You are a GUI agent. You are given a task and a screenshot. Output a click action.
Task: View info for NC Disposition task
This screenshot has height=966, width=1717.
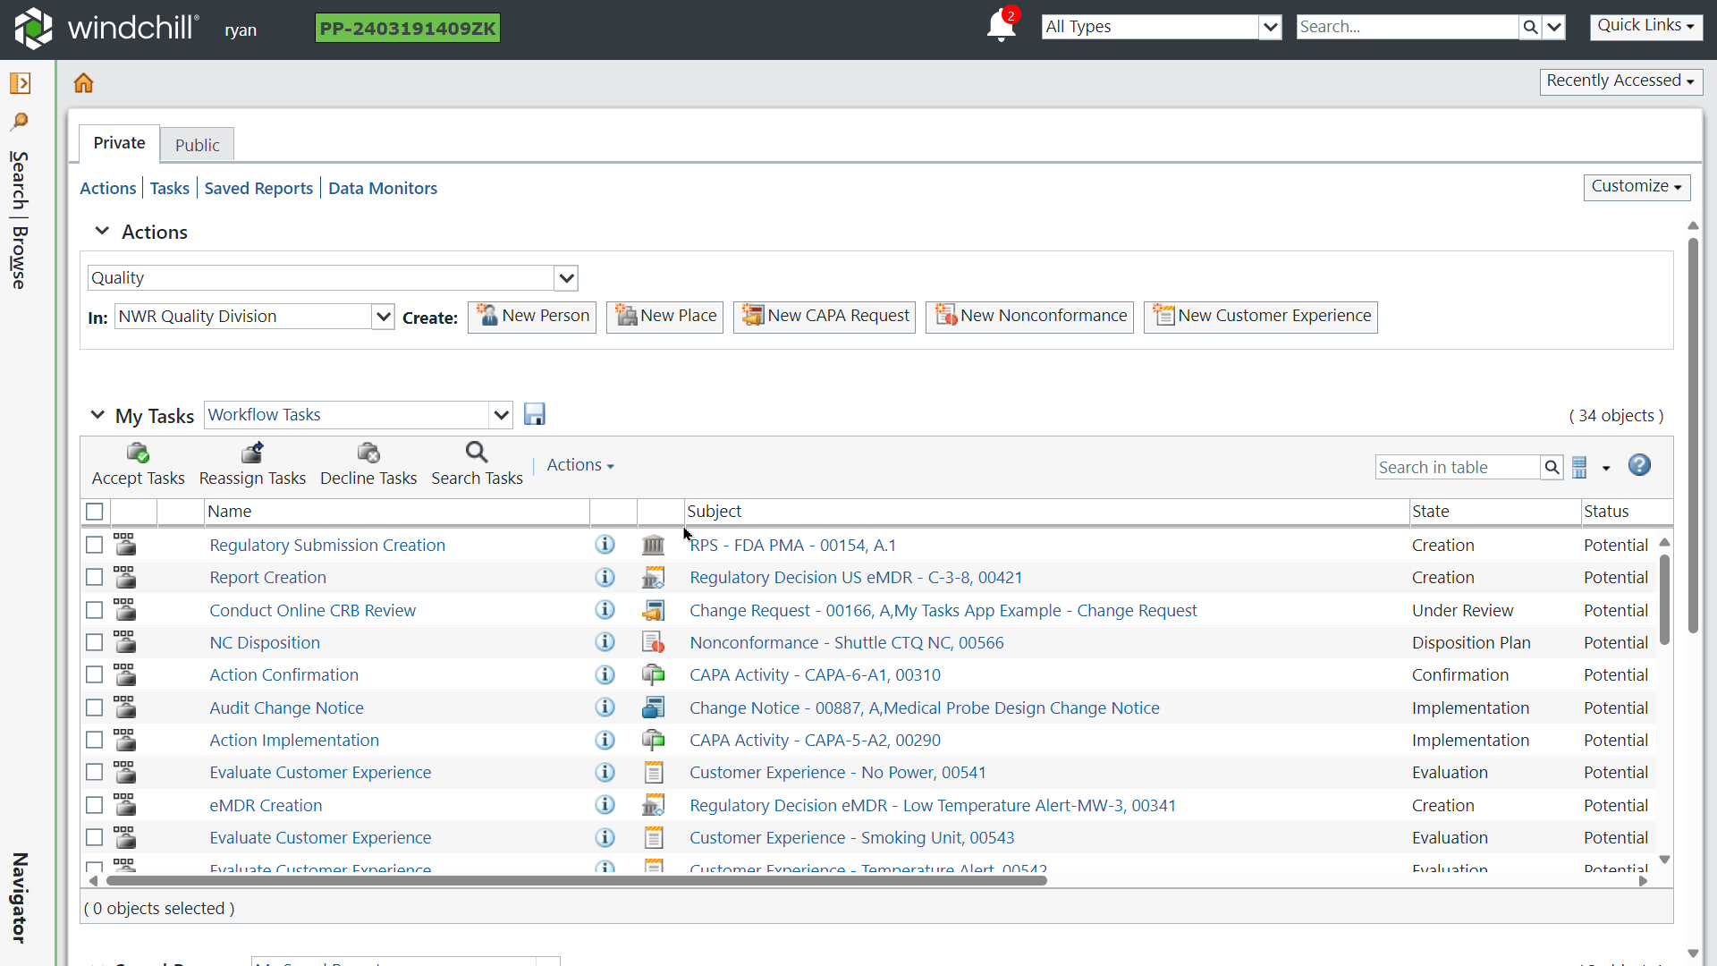[x=605, y=642]
